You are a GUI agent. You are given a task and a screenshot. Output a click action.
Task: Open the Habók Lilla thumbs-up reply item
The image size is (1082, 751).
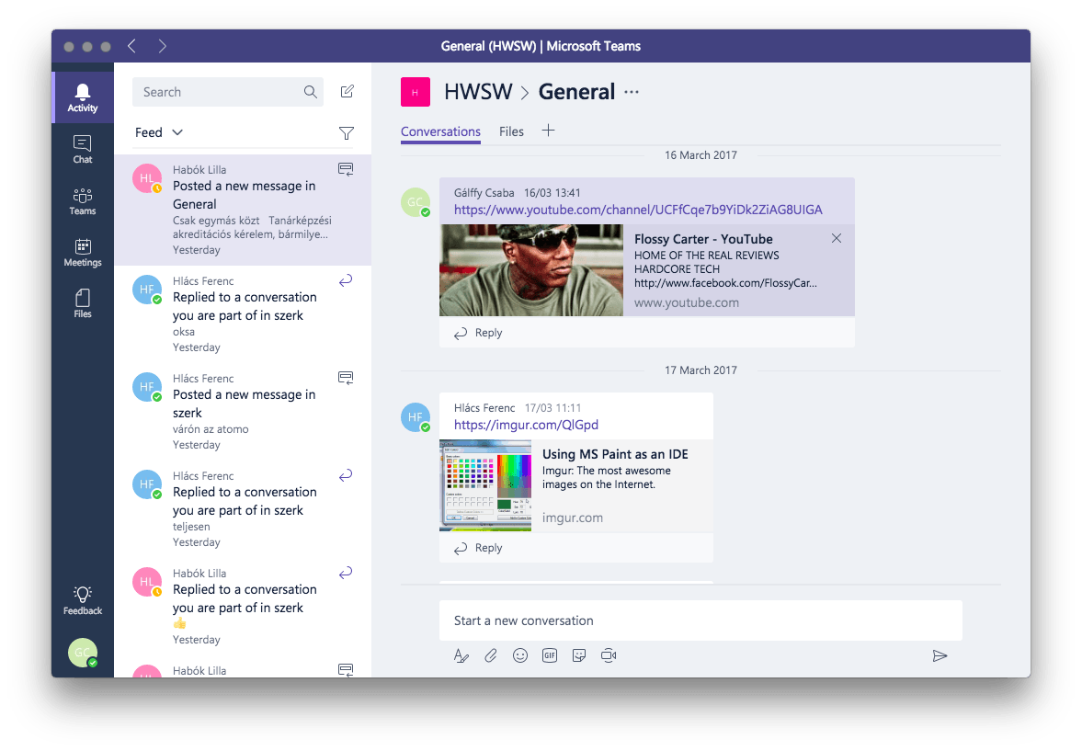tap(243, 606)
